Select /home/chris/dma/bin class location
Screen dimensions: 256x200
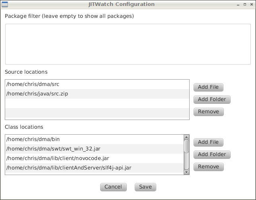(94, 139)
